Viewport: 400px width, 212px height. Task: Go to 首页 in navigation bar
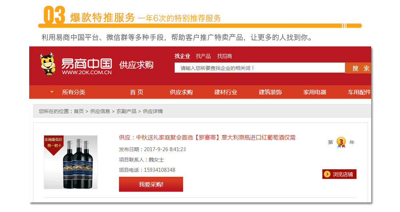coord(136,92)
